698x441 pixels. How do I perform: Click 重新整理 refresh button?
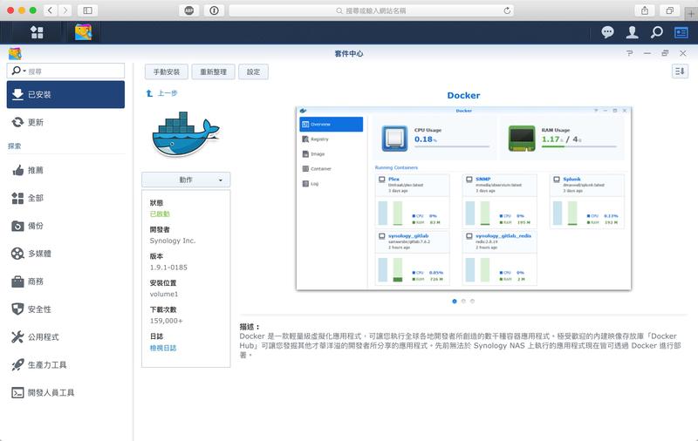(x=213, y=71)
